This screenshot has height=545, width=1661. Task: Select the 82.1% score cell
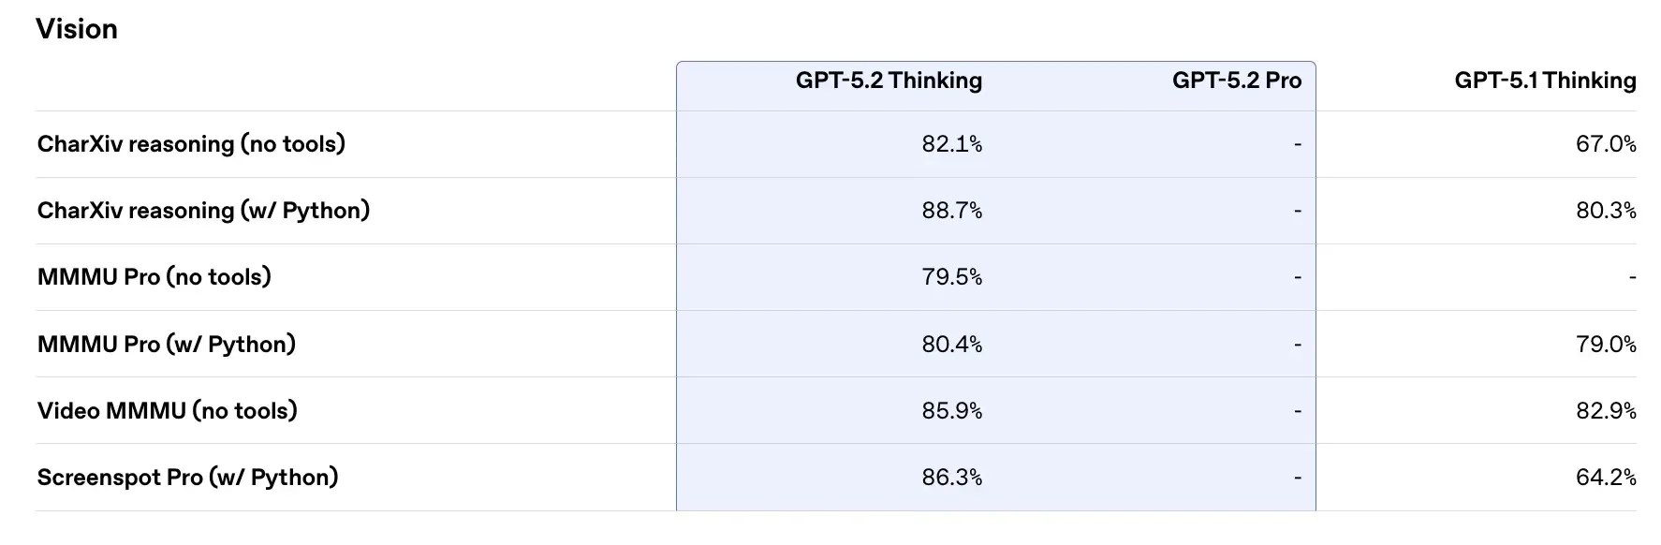click(951, 144)
